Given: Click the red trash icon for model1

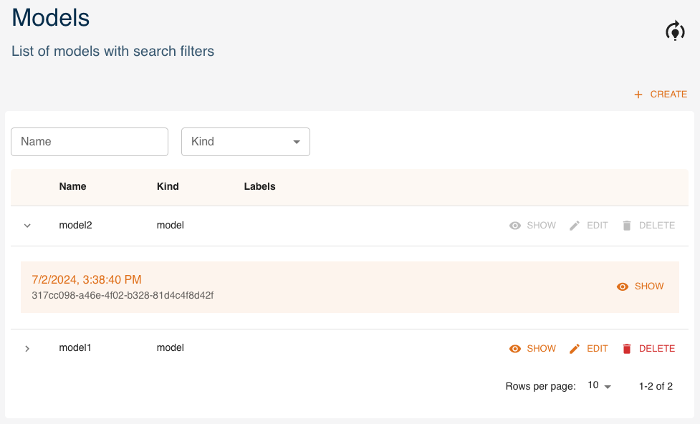Looking at the screenshot, I should 627,349.
